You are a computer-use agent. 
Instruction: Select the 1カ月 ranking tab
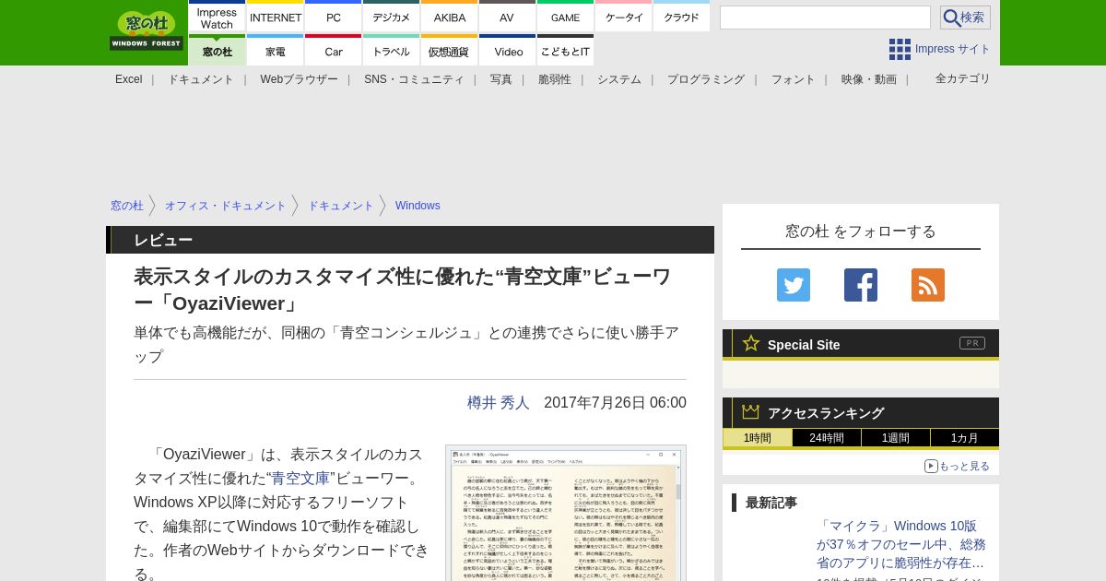[965, 438]
